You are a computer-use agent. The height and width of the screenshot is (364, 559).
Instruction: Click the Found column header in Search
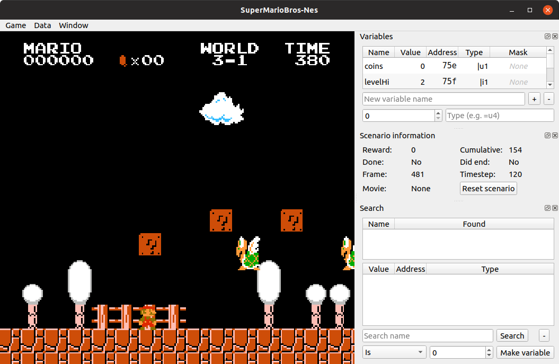(x=474, y=224)
